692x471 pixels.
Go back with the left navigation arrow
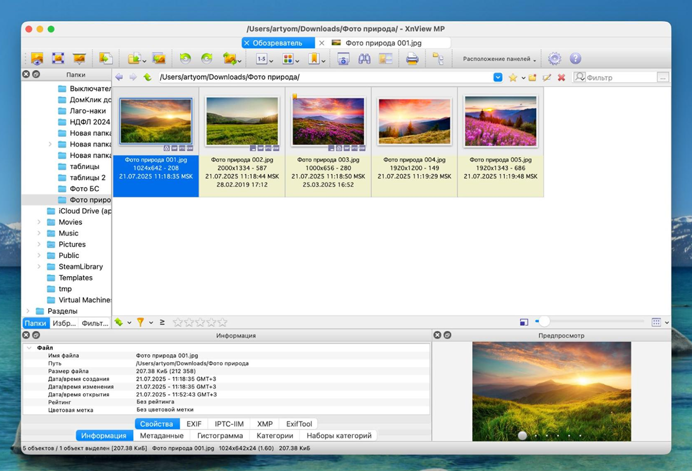point(119,77)
